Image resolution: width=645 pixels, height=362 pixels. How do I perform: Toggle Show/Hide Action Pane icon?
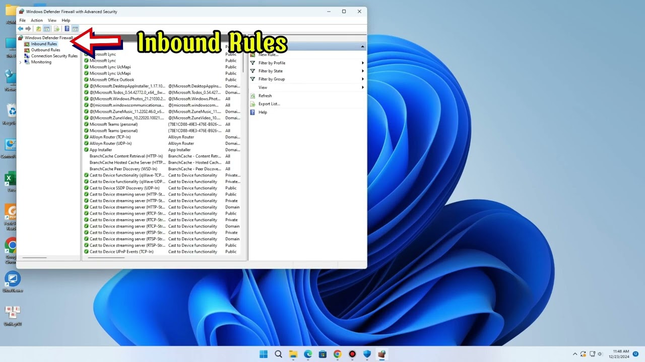click(75, 29)
